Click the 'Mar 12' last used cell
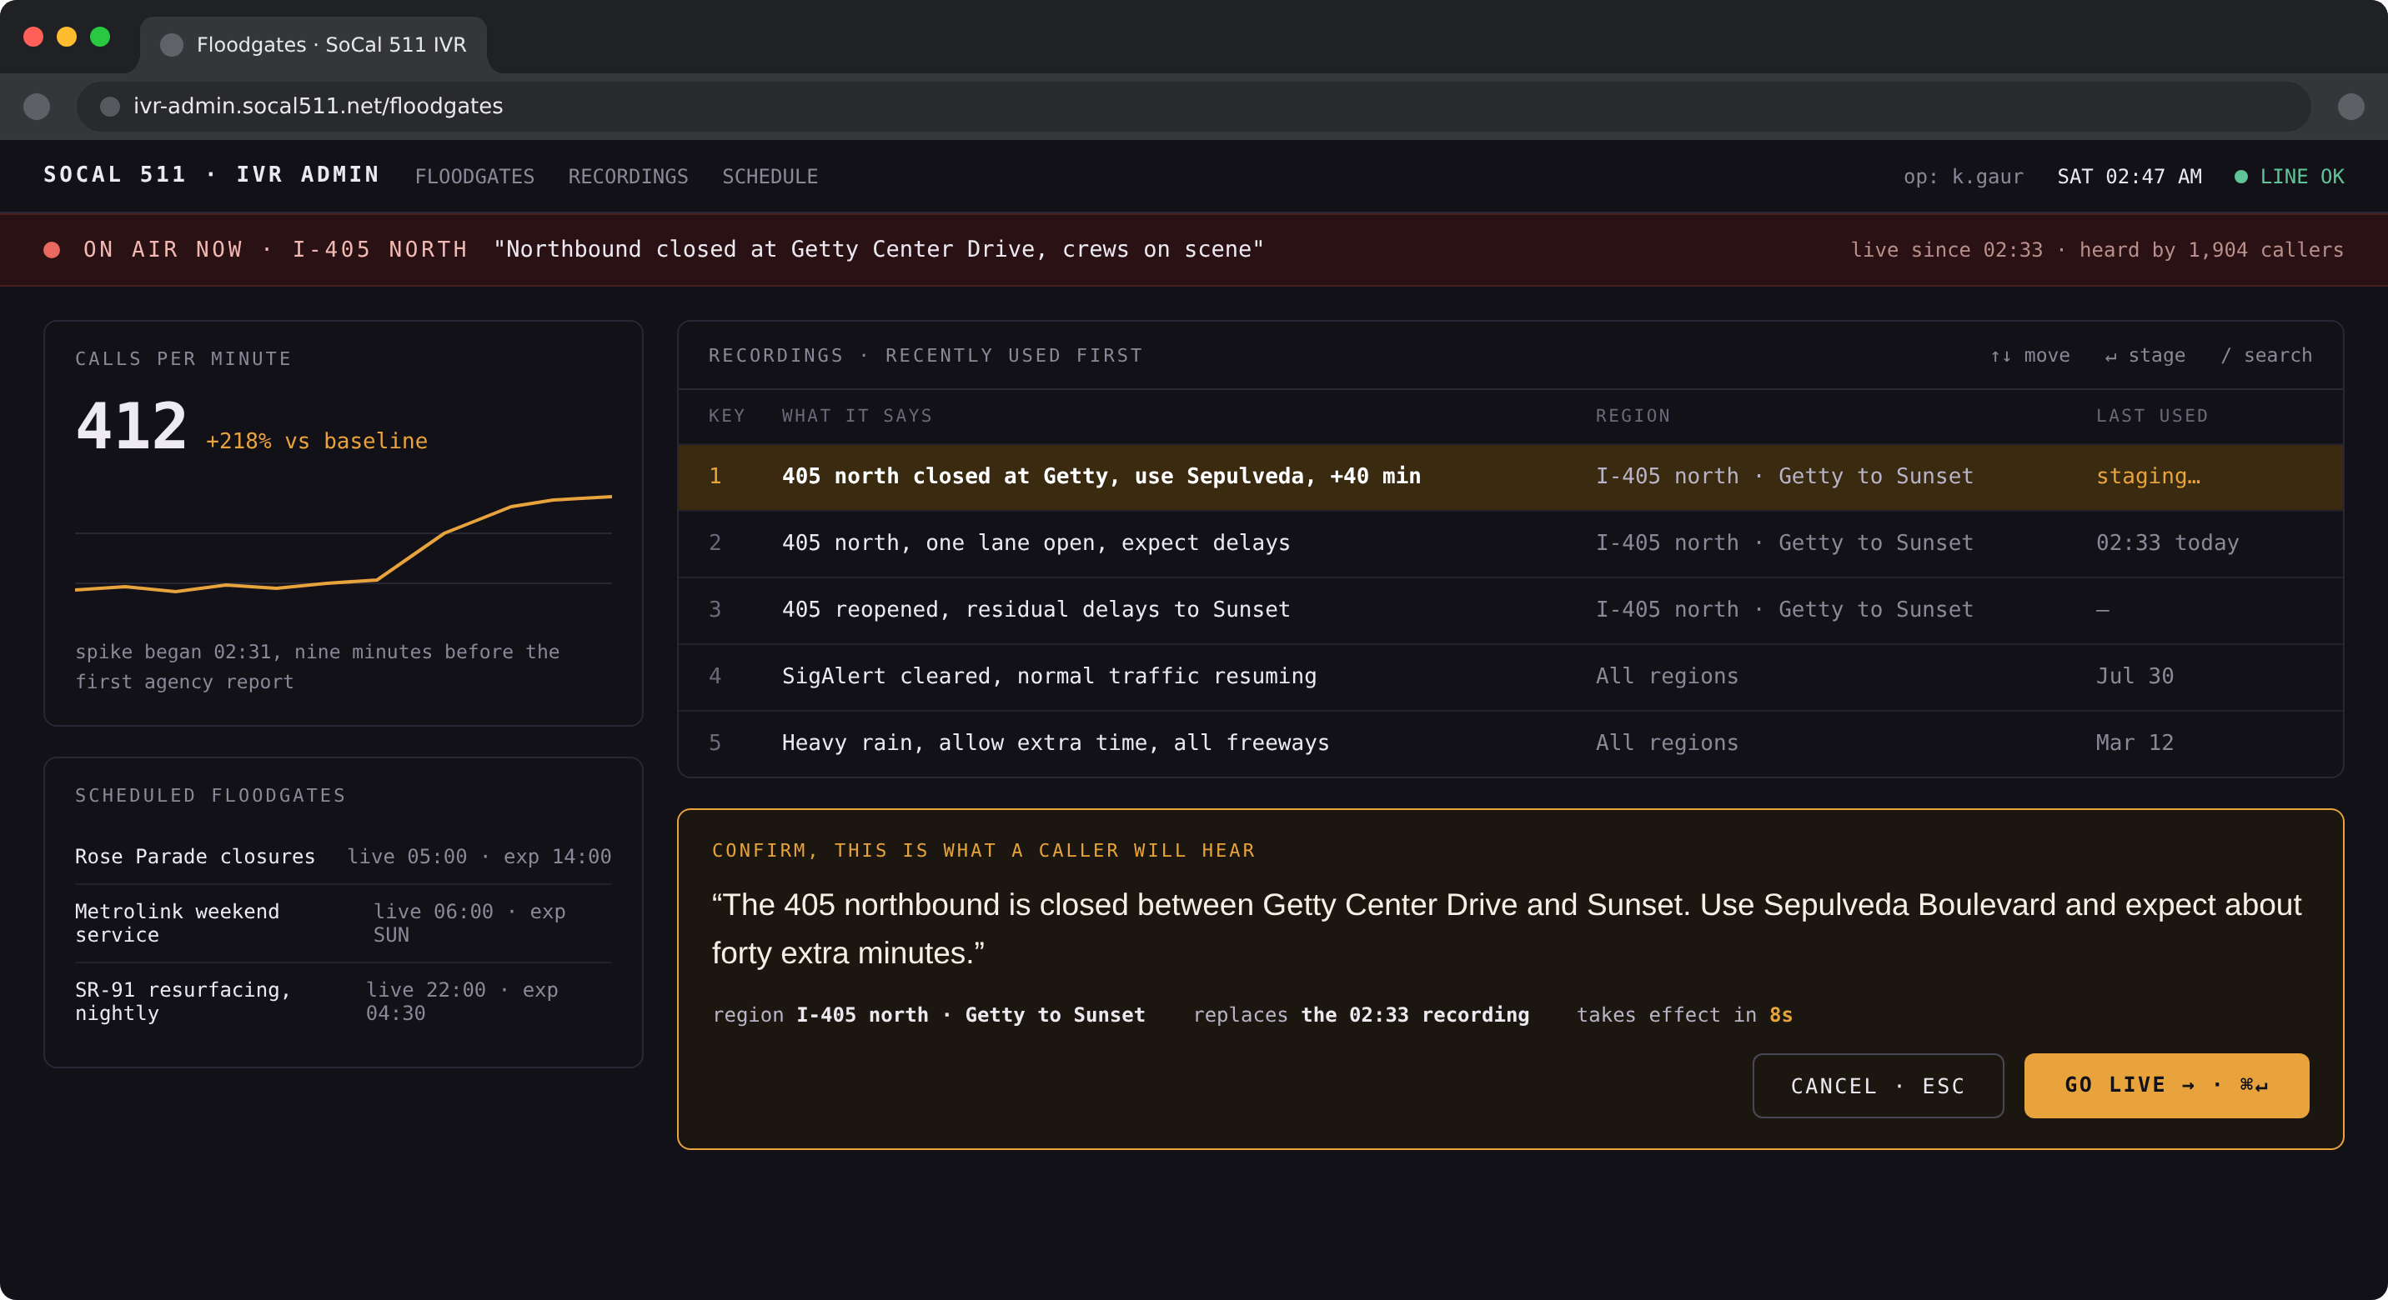Screen dimensions: 2388x1300 2134,743
